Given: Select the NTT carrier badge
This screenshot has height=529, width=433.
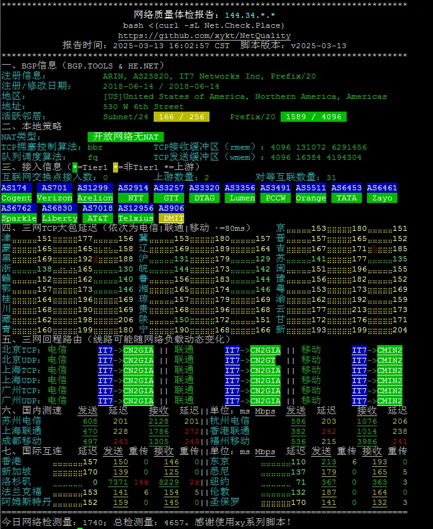Looking at the screenshot, I should click(x=133, y=198).
